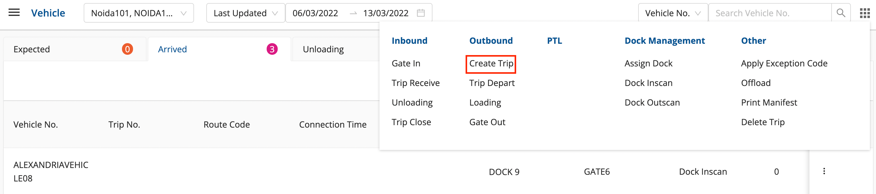Viewport: 876px width, 194px height.
Task: Click the calendar icon in date range
Action: coord(421,13)
